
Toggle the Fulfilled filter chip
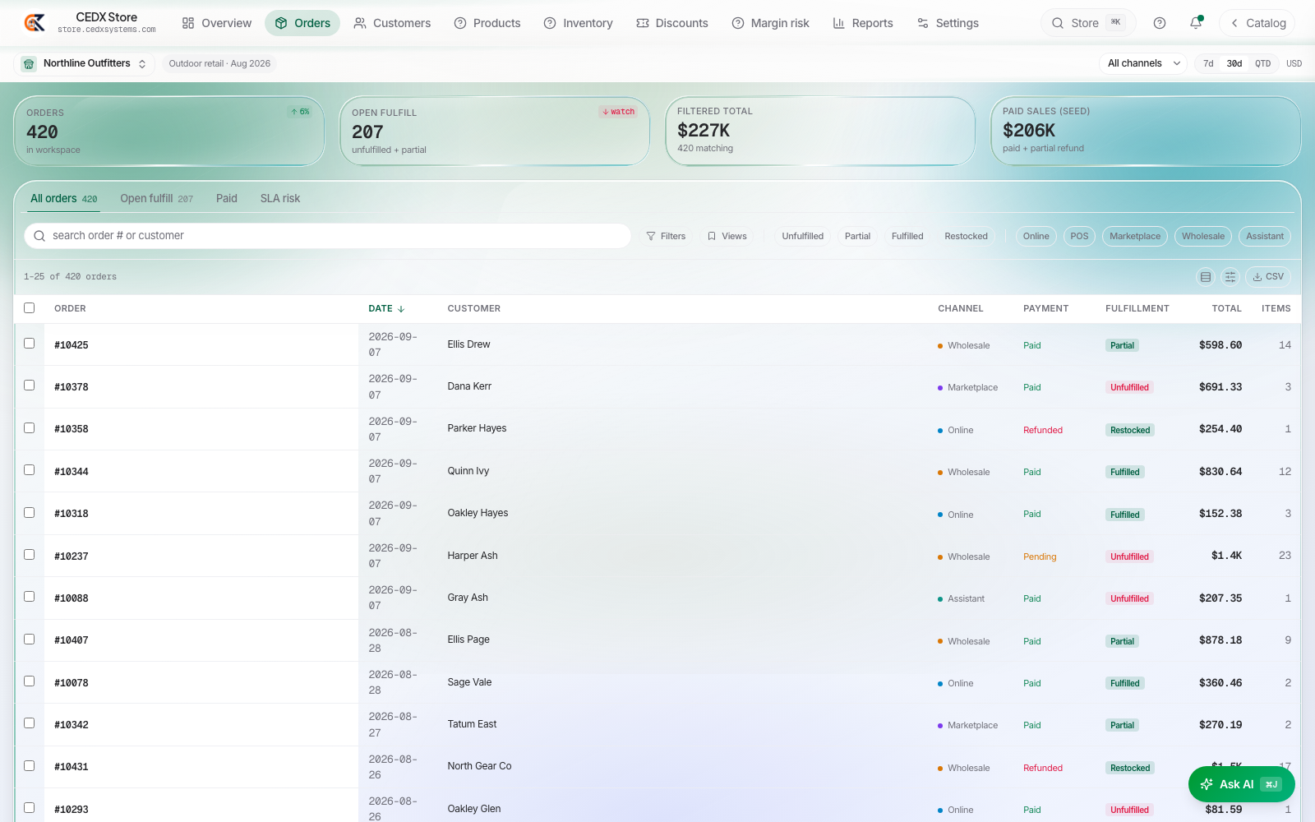(x=907, y=236)
